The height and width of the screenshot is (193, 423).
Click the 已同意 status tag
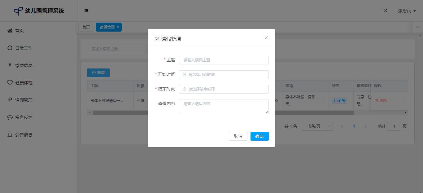(x=339, y=101)
